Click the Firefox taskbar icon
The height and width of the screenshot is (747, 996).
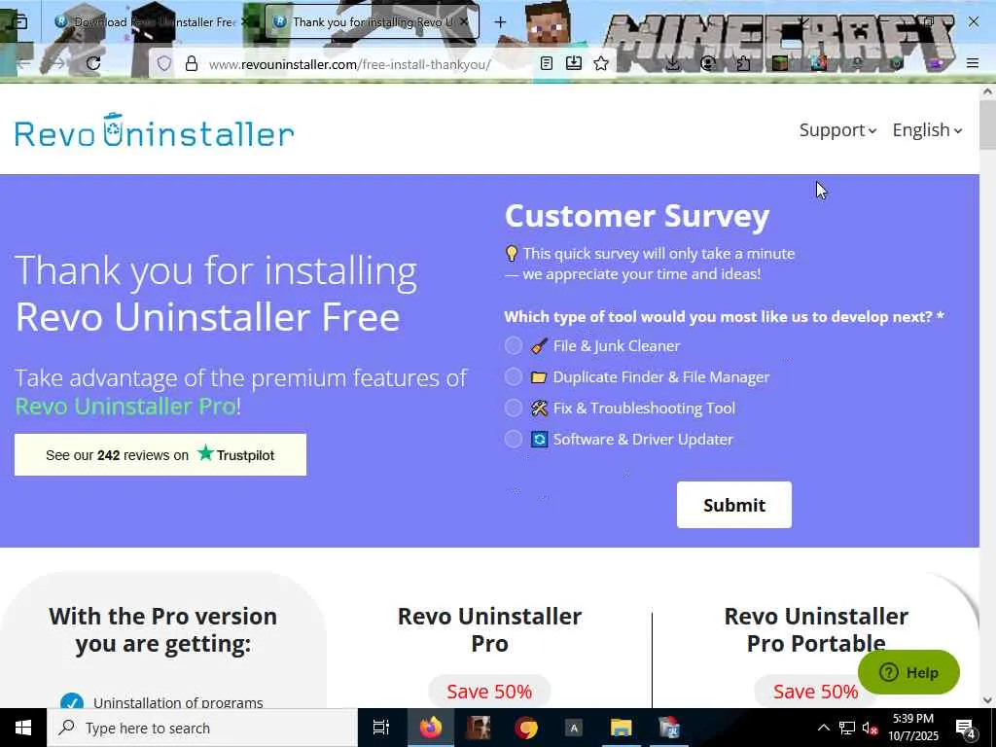click(x=431, y=728)
